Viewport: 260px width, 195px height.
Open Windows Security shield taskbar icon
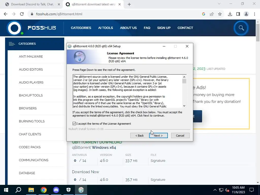click(x=69, y=190)
